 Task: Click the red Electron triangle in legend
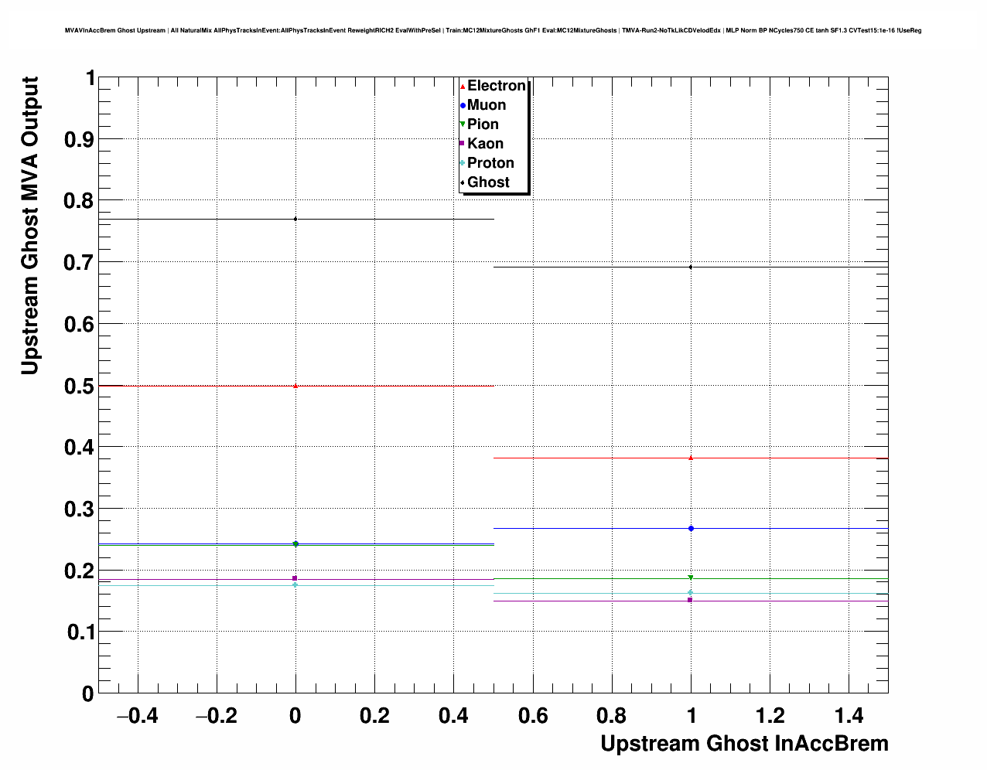[463, 87]
